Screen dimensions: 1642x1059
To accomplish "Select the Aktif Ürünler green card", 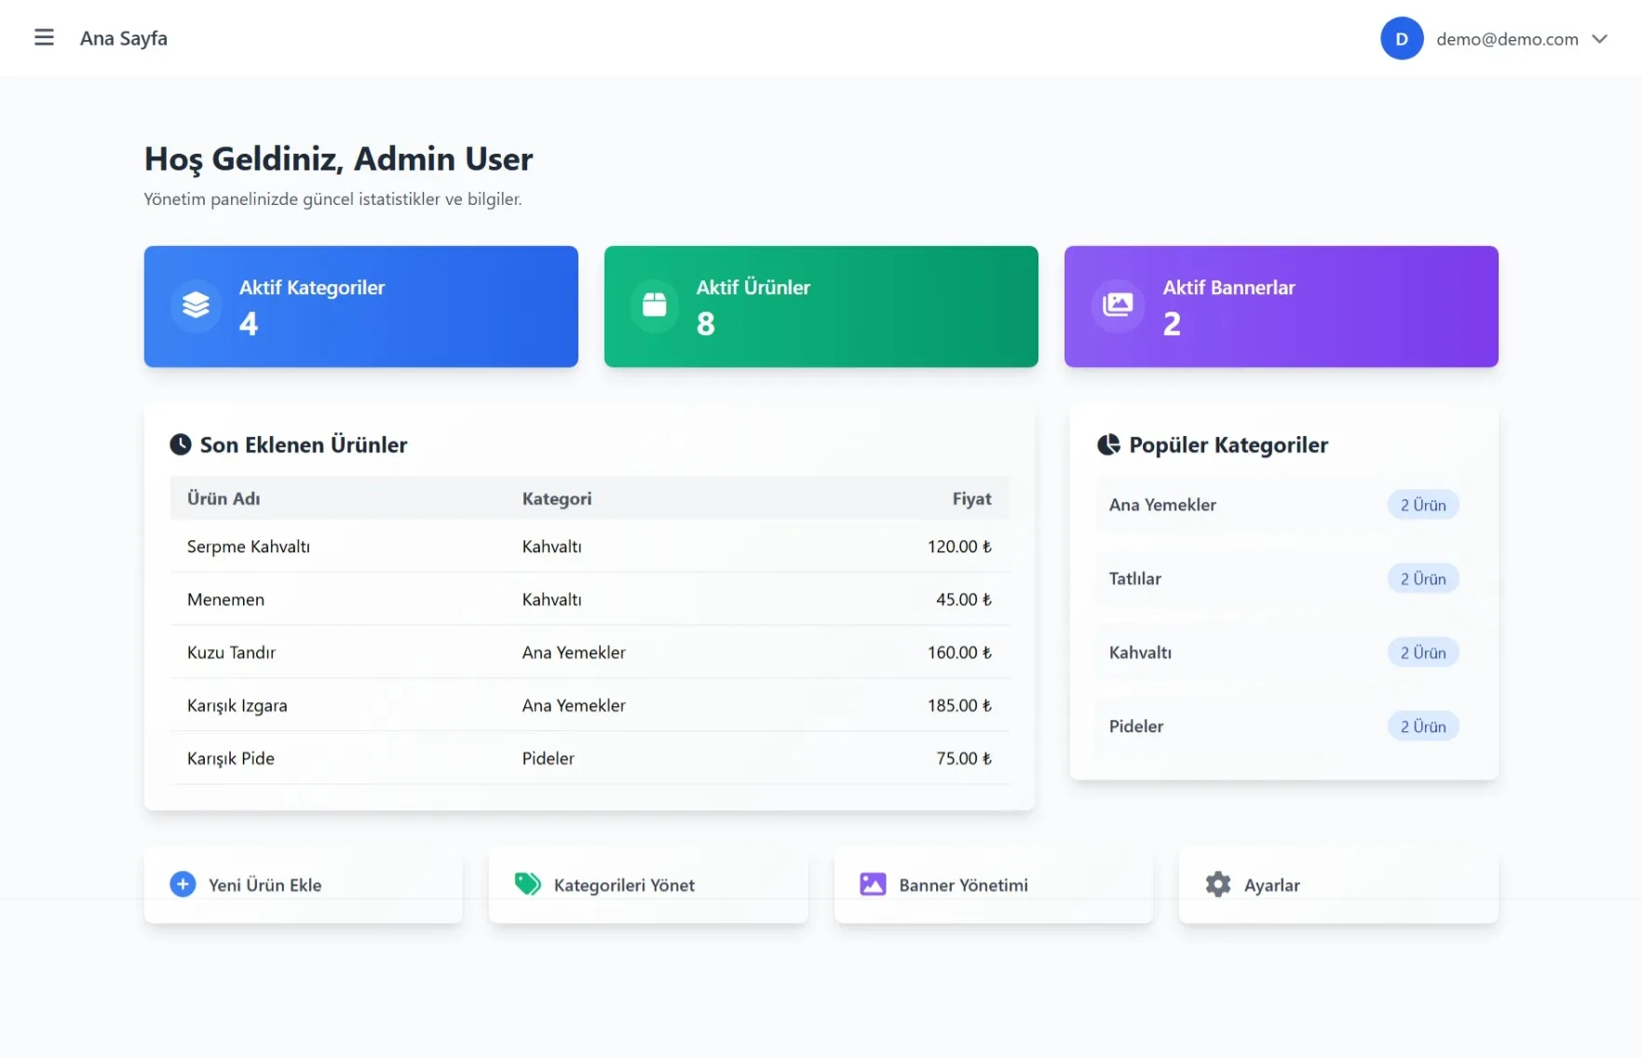I will (821, 306).
